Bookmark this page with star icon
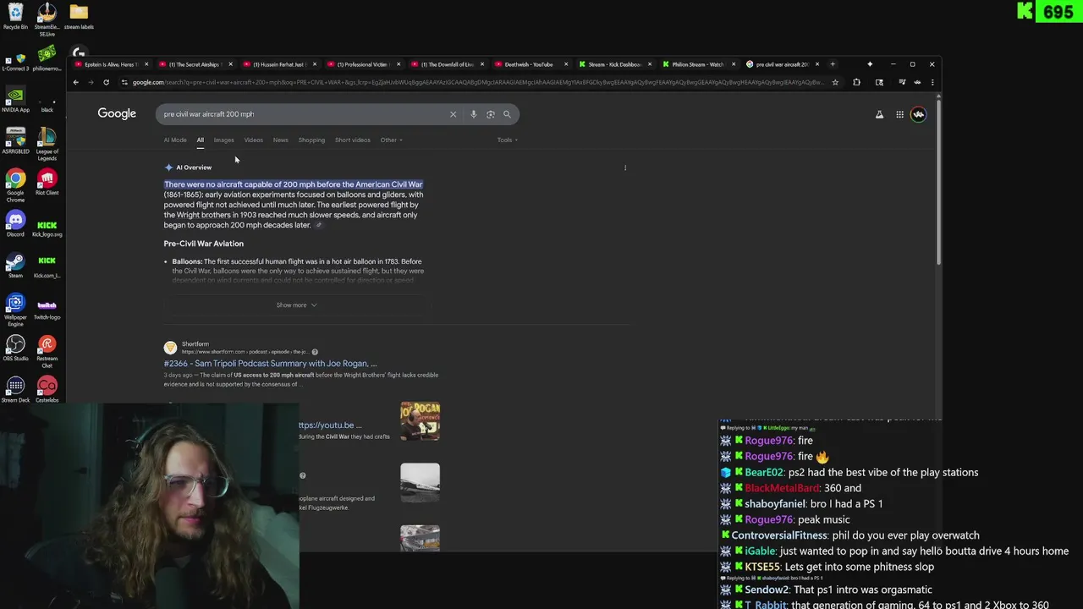Viewport: 1083px width, 609px height. (x=835, y=82)
